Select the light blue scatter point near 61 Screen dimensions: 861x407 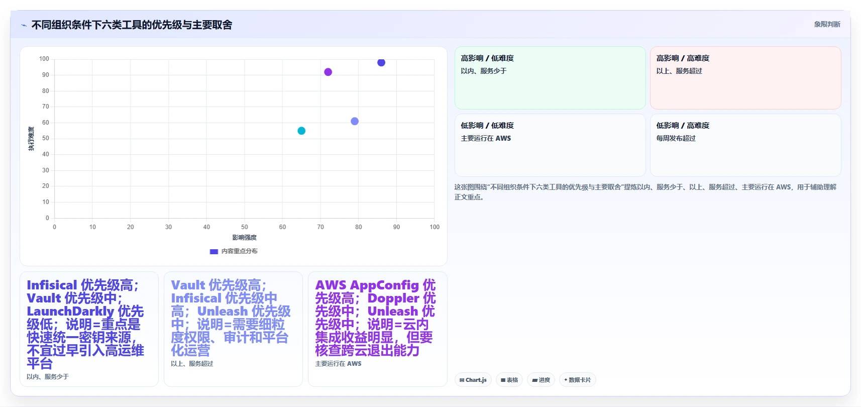355,121
